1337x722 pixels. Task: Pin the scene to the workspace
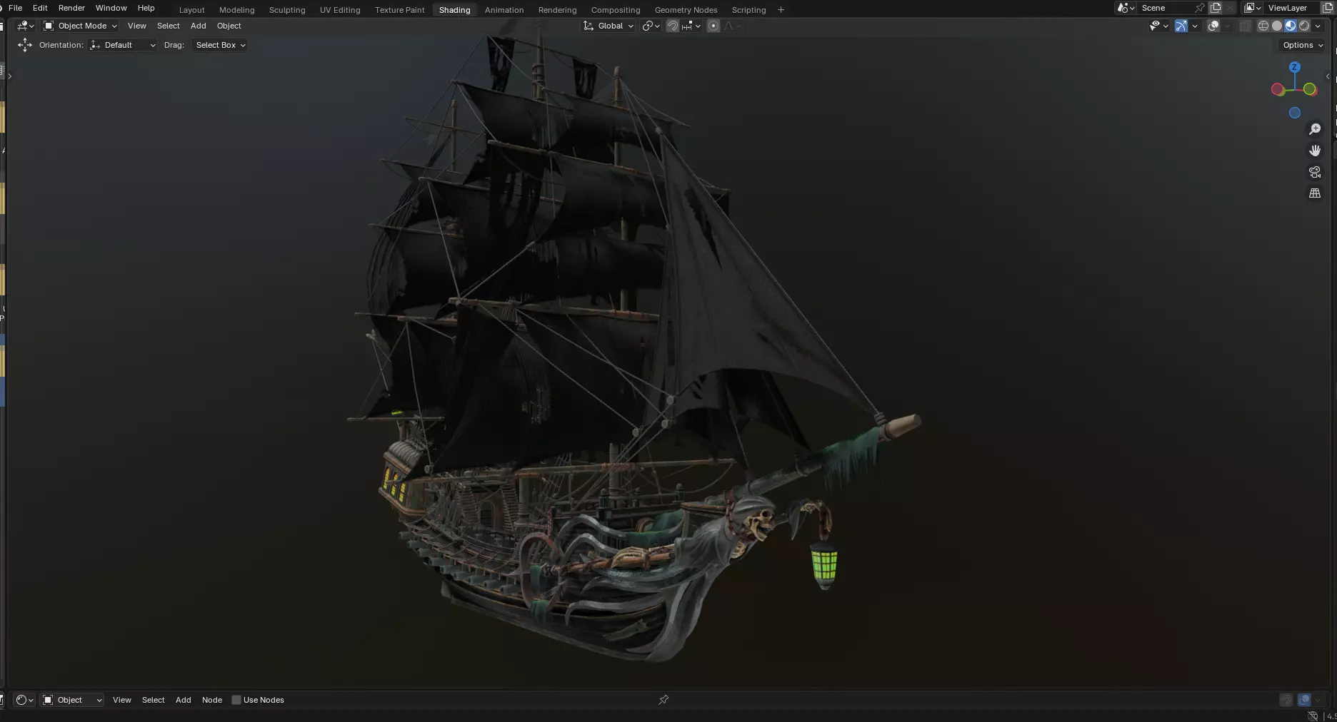tap(1200, 8)
